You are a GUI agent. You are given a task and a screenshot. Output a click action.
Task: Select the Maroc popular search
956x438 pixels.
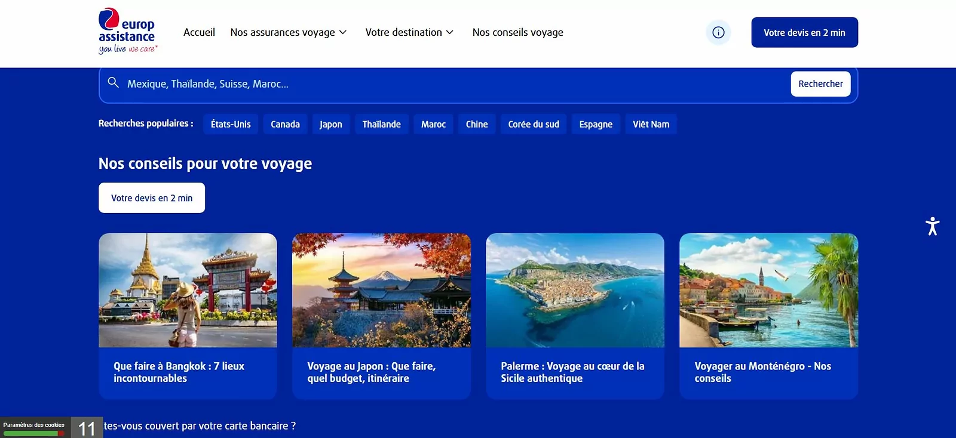[x=433, y=124]
